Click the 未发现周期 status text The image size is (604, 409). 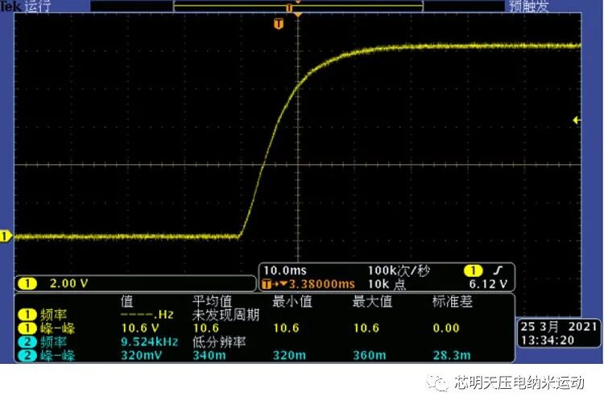click(x=225, y=315)
